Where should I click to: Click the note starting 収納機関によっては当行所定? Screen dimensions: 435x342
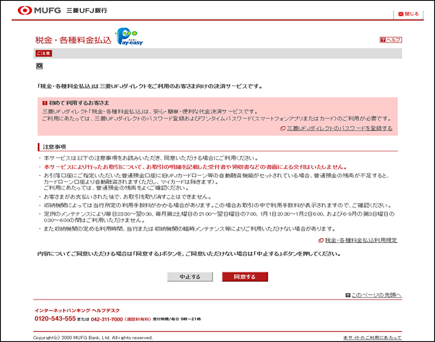coord(218,205)
